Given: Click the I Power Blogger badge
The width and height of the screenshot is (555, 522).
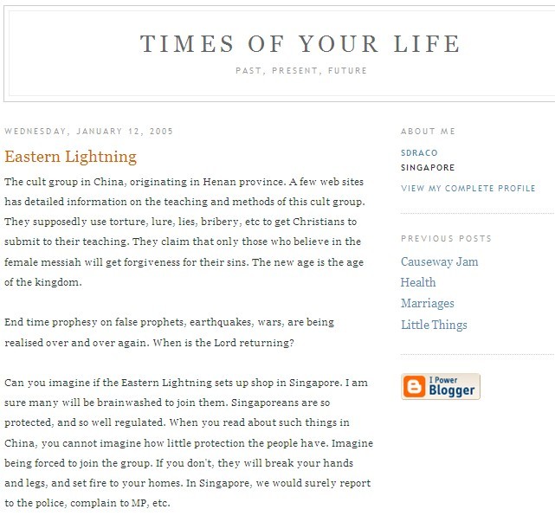Looking at the screenshot, I should pyautogui.click(x=441, y=386).
